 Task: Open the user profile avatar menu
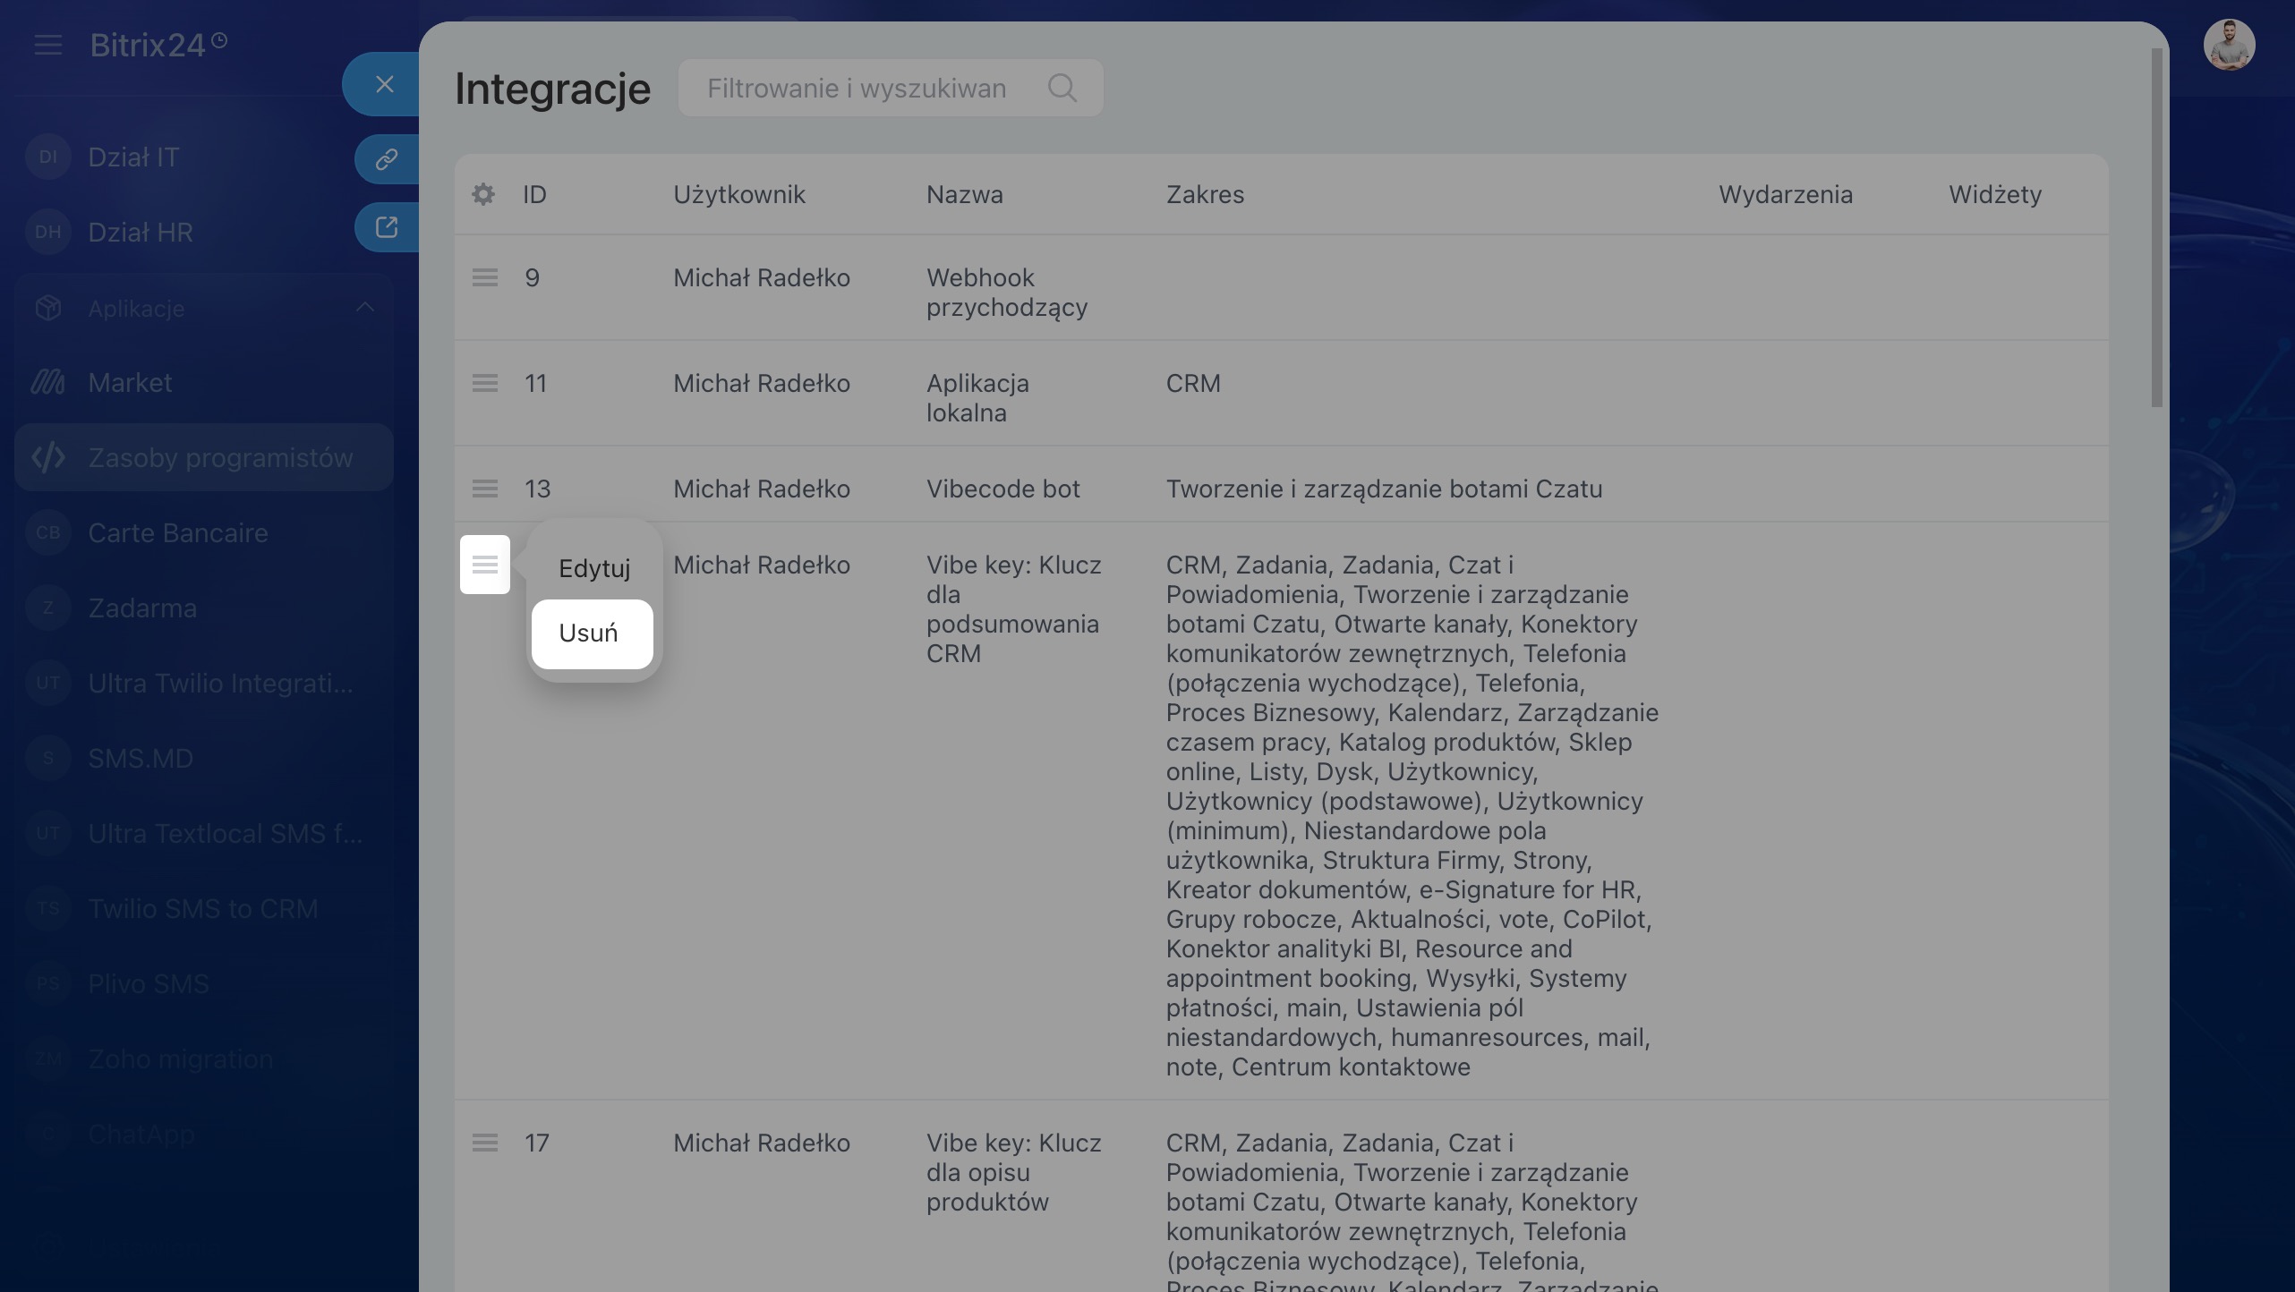(x=2229, y=45)
